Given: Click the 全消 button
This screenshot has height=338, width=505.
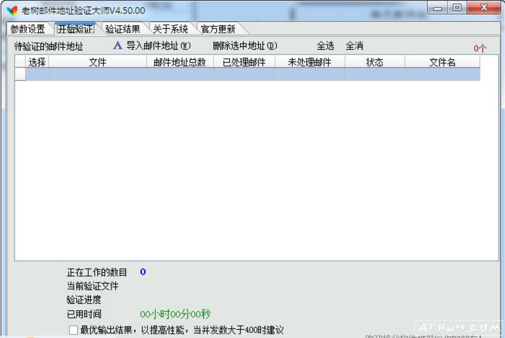Looking at the screenshot, I should (x=354, y=46).
